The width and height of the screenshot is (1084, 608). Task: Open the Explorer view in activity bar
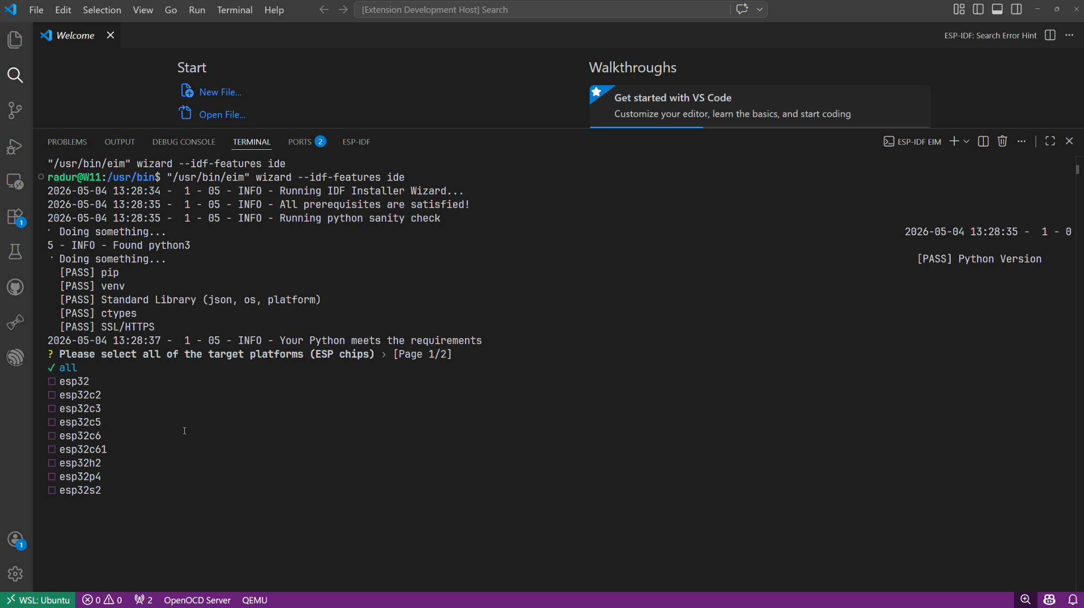point(15,40)
